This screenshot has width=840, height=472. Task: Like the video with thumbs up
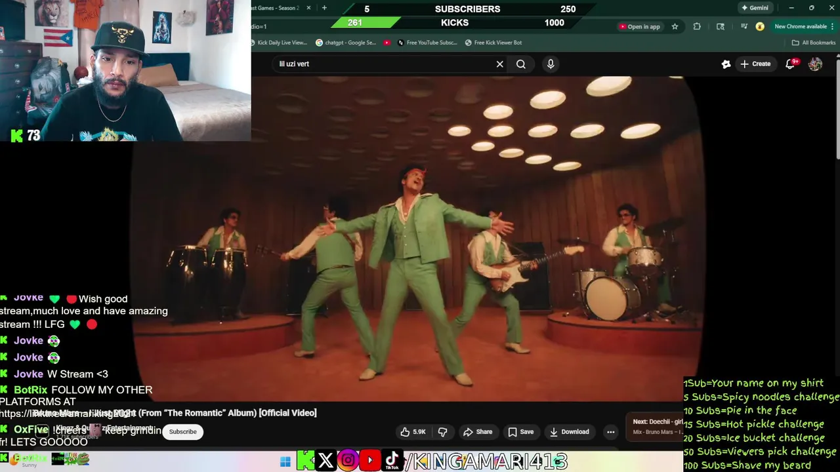coord(413,432)
